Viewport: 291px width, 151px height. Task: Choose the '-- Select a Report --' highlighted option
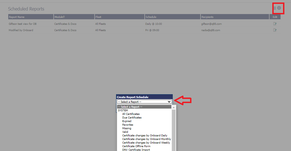point(144,107)
